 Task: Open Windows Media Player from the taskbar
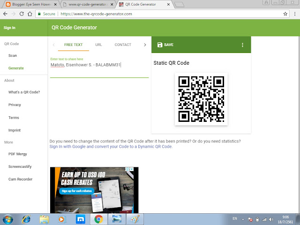[x=62, y=219]
